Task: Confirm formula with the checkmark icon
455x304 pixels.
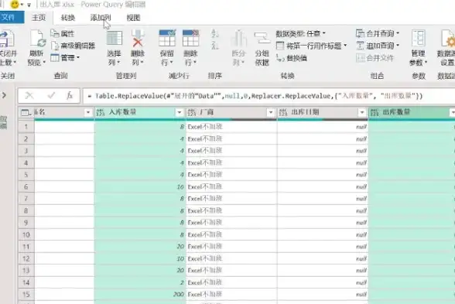Action: point(51,95)
